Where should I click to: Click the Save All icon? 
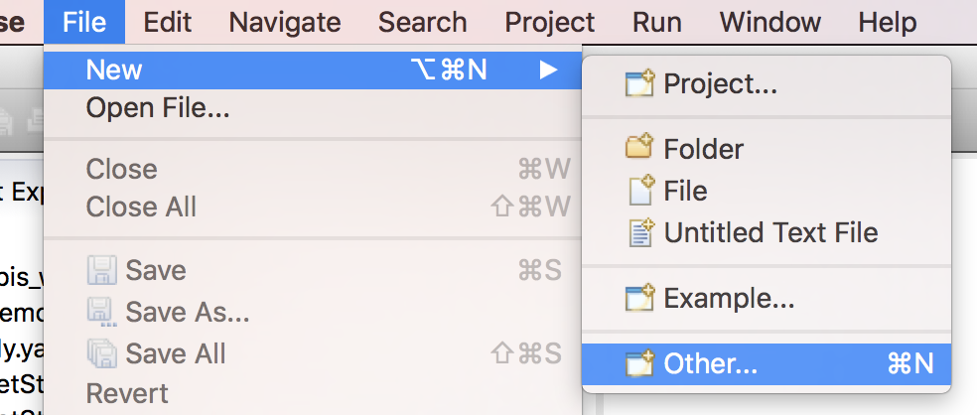click(x=103, y=353)
